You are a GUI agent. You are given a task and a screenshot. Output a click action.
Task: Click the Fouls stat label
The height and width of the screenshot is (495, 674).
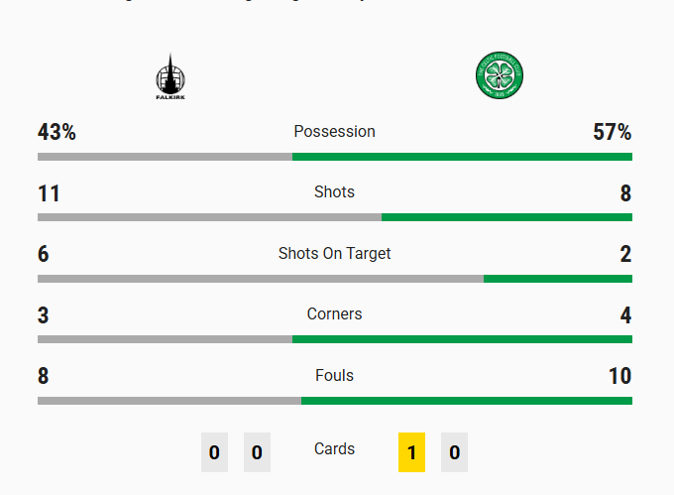[x=334, y=376]
